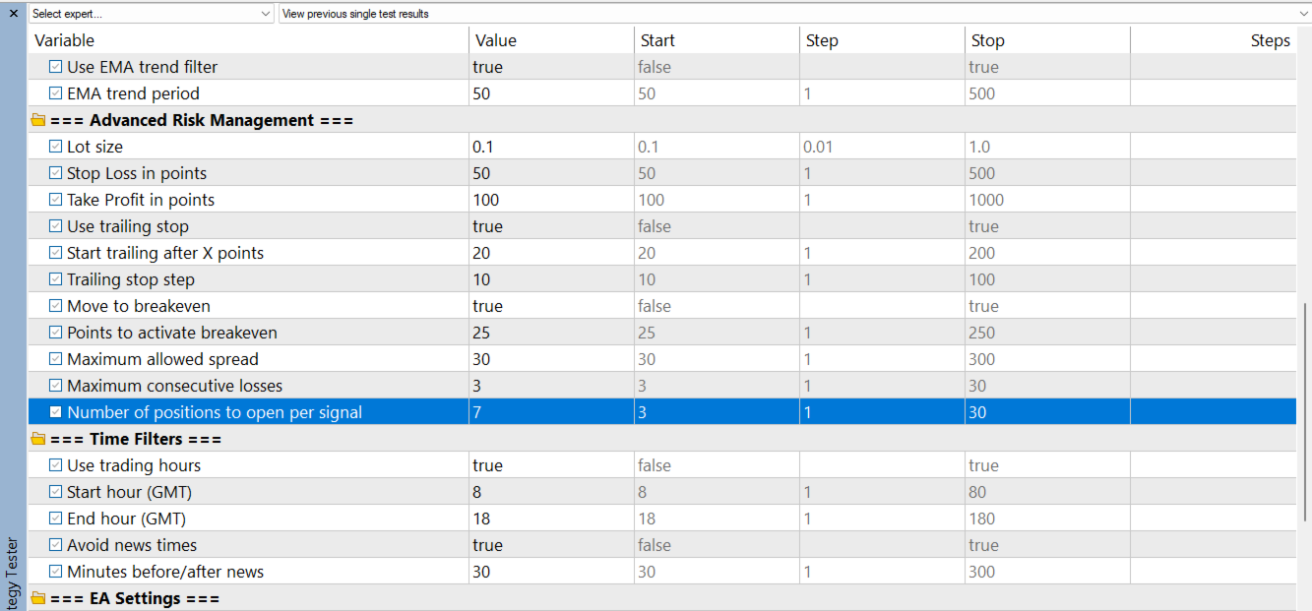The width and height of the screenshot is (1312, 611).
Task: Close the Strategy Tester panel with X
Action: (13, 14)
